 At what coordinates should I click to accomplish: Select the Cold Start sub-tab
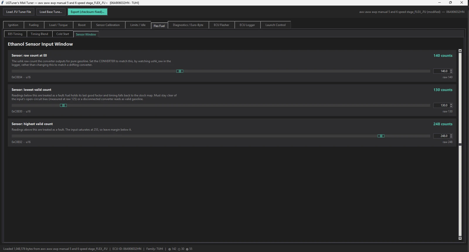point(63,34)
